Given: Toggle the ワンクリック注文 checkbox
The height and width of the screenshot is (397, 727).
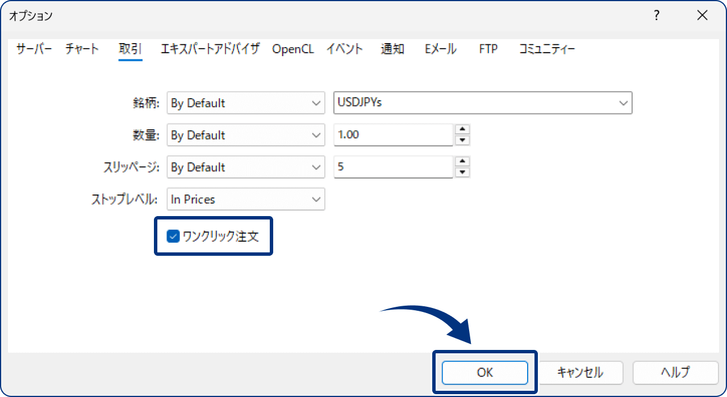Looking at the screenshot, I should (173, 236).
